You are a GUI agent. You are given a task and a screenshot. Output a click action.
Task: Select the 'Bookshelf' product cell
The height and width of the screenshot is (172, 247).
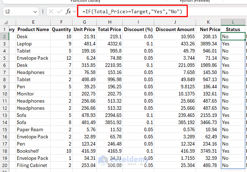coord(33,151)
